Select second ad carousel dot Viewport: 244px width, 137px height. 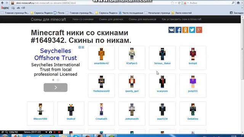(x=58, y=80)
